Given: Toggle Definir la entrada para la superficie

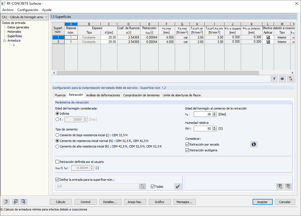Looking at the screenshot, I should pyautogui.click(x=57, y=179).
